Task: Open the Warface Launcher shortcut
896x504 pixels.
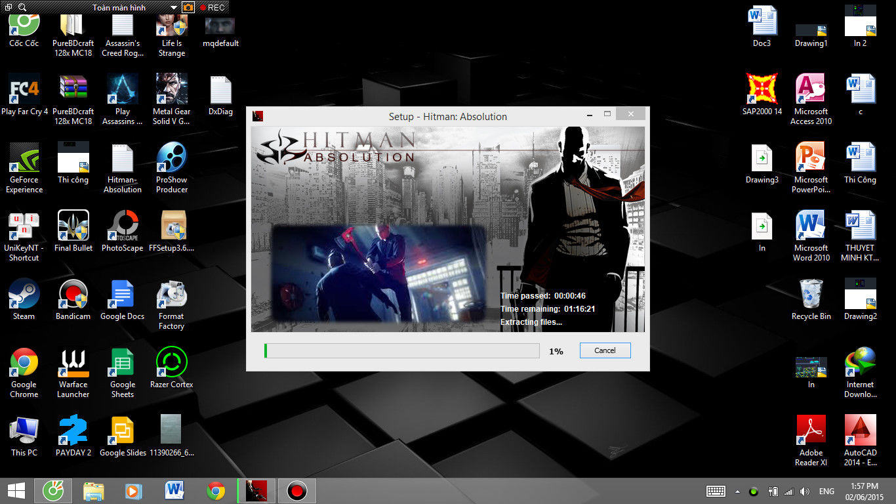Action: tap(73, 363)
